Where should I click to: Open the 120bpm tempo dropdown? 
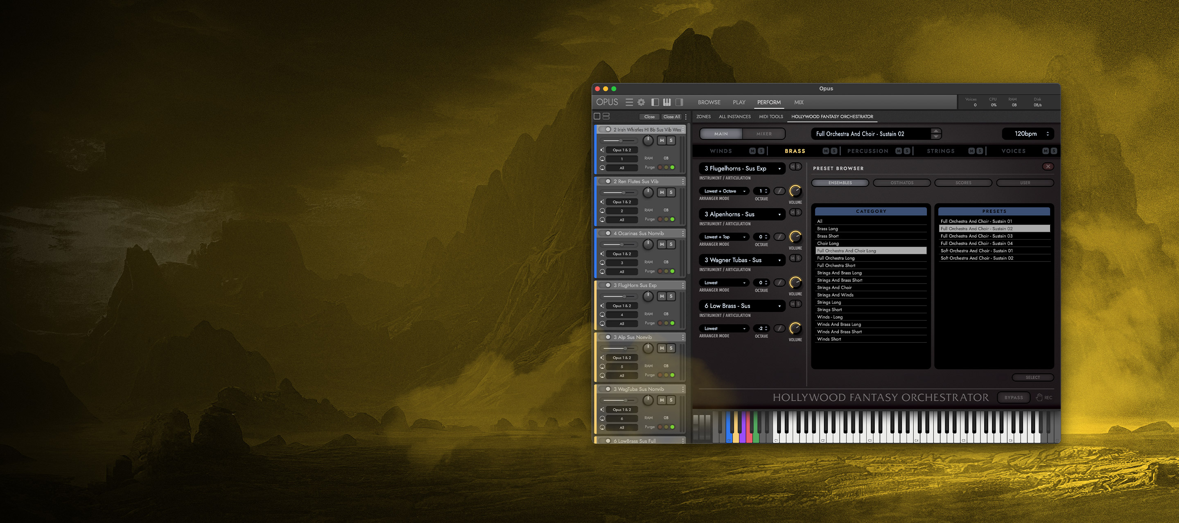pyautogui.click(x=1028, y=134)
